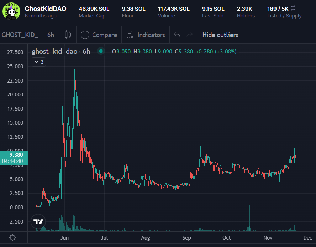Image resolution: width=316 pixels, height=247 pixels.
Task: Click the Holders value 2.39K
Action: pos(244,9)
